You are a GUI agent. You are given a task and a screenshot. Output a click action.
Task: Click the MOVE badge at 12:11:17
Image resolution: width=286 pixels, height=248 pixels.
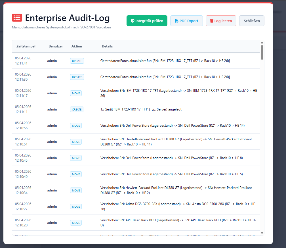point(76,93)
